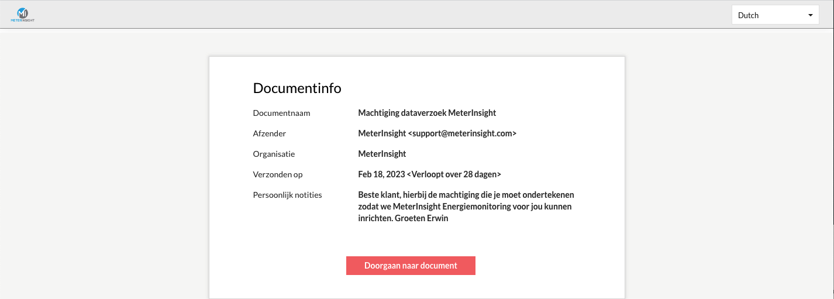Screen dimensions: 834x299
Task: Click document name Machtiging dataverzoek MeterInsight
Action: (x=426, y=113)
